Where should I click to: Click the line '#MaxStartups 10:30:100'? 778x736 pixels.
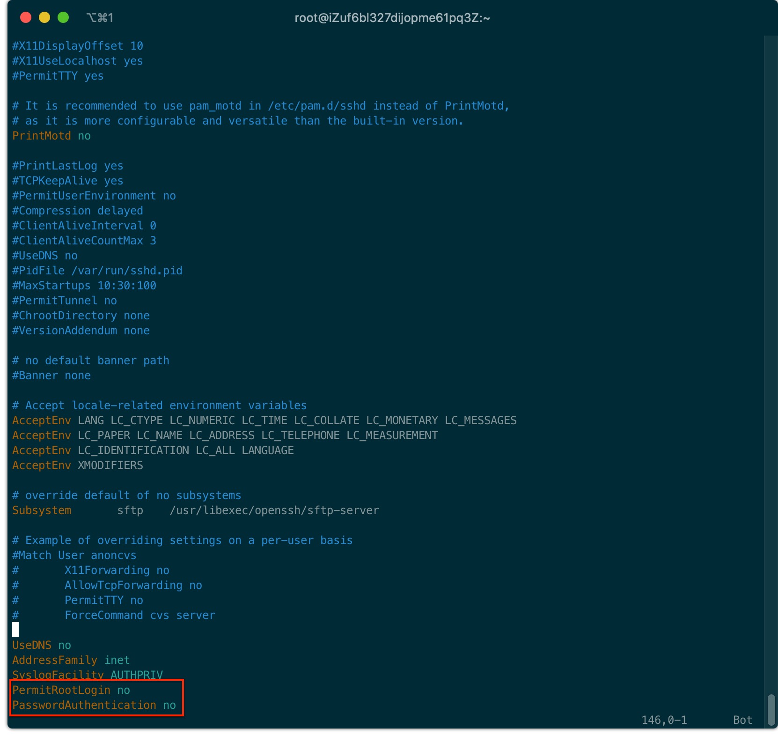click(84, 286)
